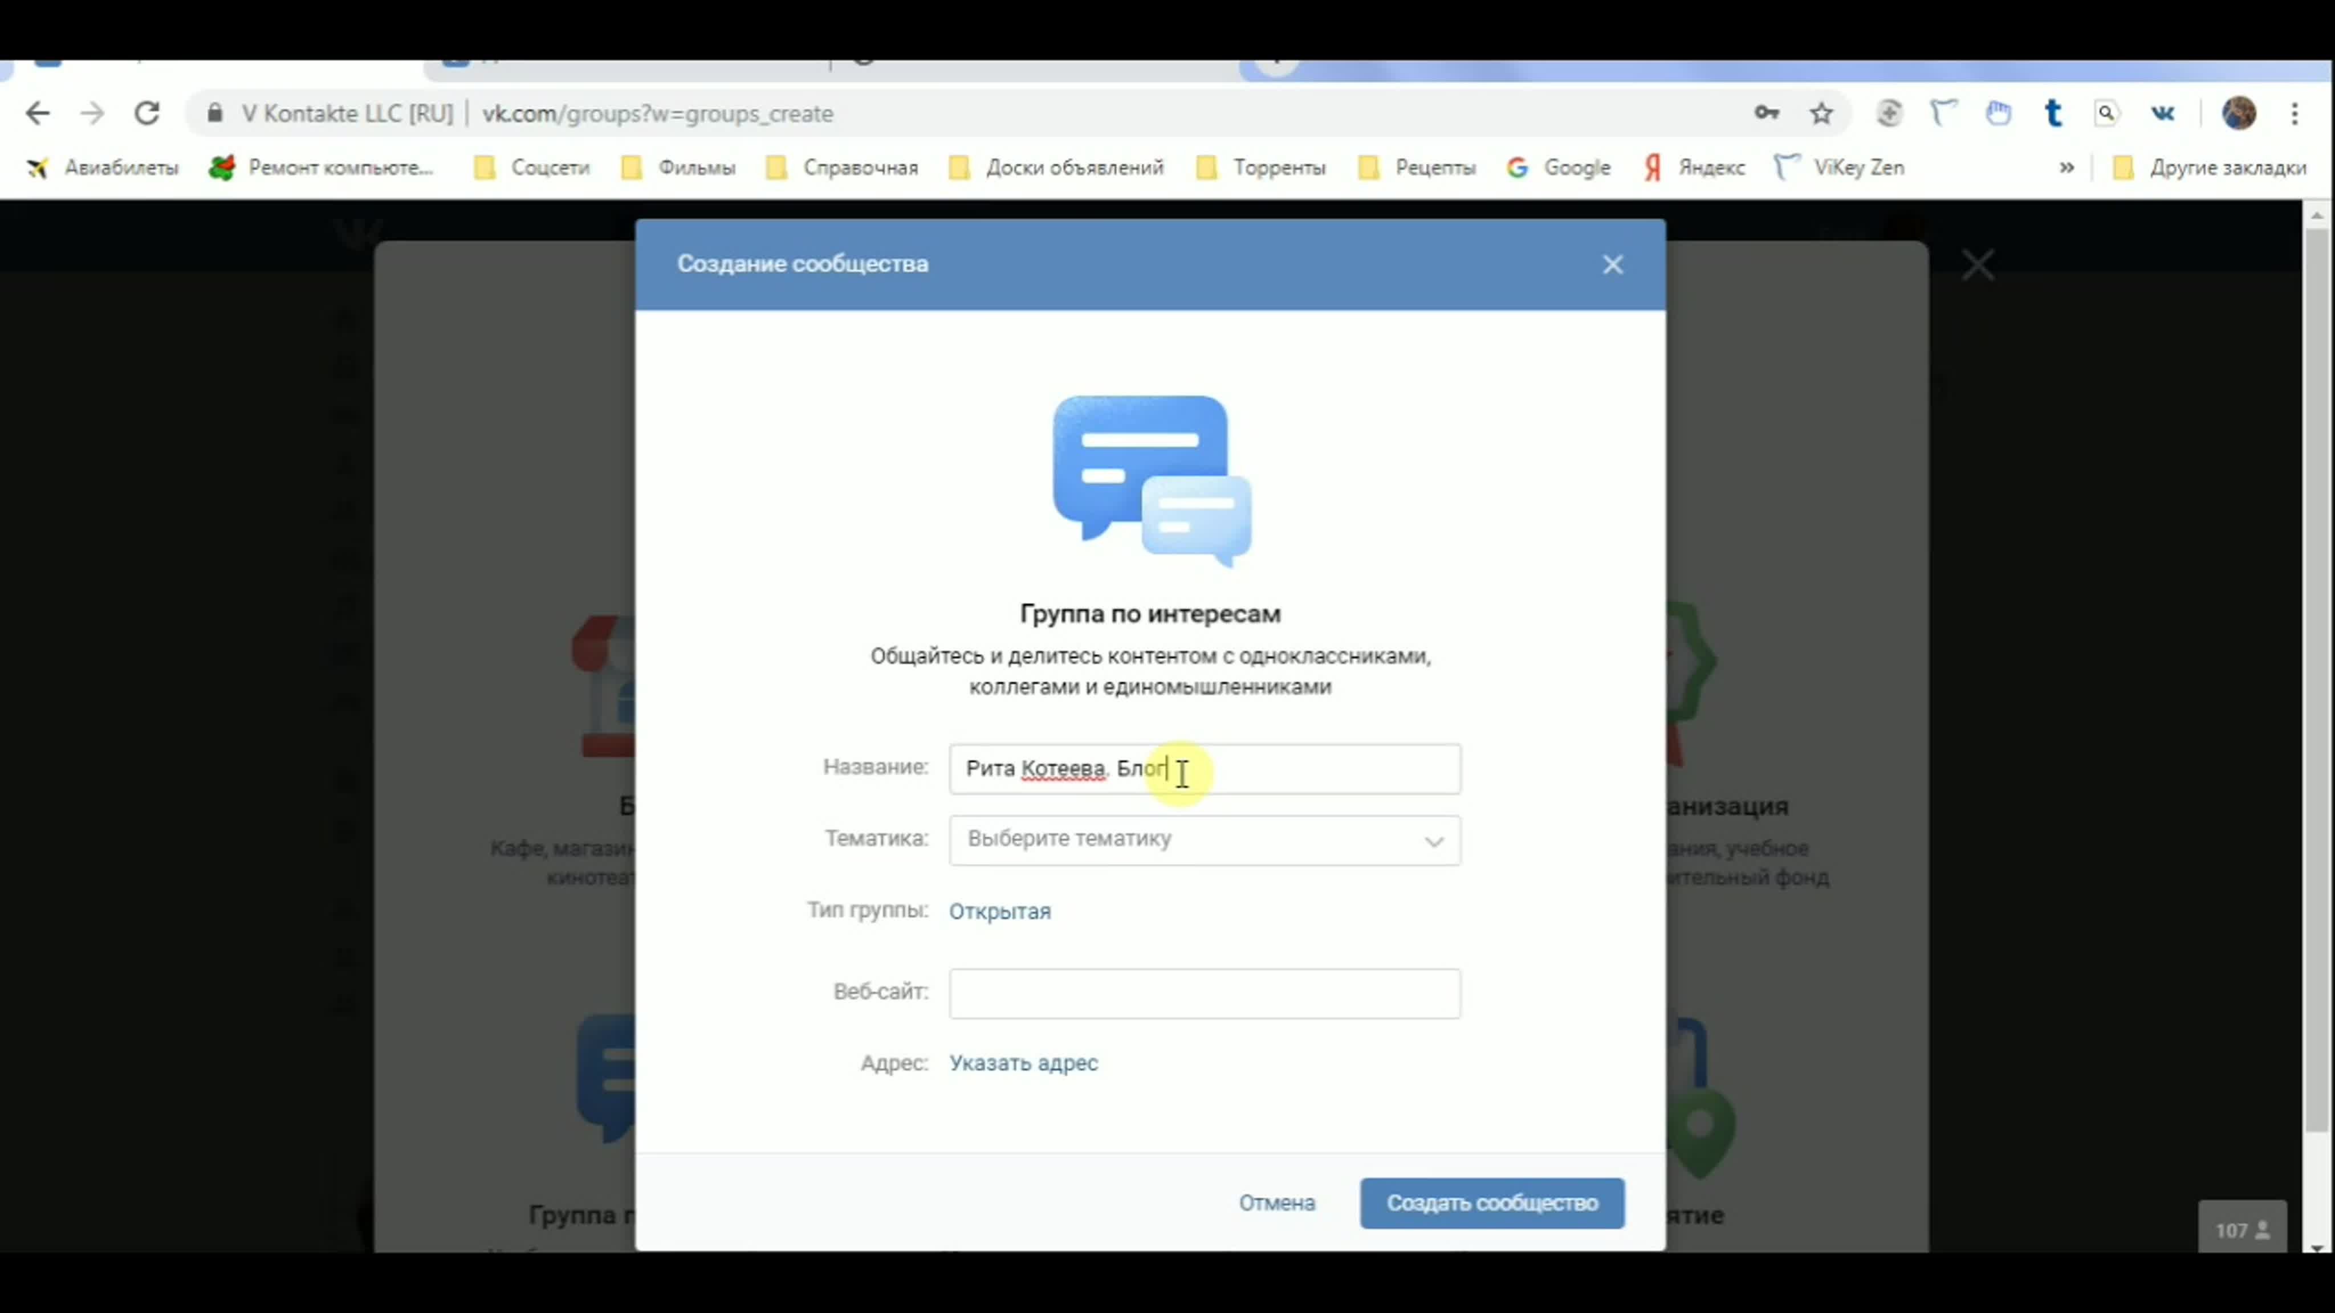
Task: Open the Доски объявлений bookmarks folder
Action: point(1056,168)
